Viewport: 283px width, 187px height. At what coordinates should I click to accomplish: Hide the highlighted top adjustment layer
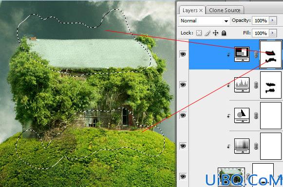pos(183,54)
